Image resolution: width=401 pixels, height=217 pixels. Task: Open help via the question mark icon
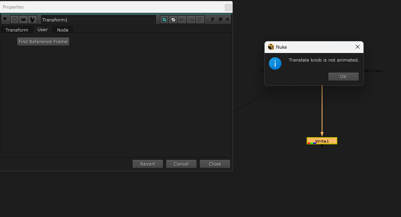tap(212, 19)
